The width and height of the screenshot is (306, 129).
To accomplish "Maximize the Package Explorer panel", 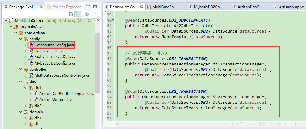I will [95, 6].
